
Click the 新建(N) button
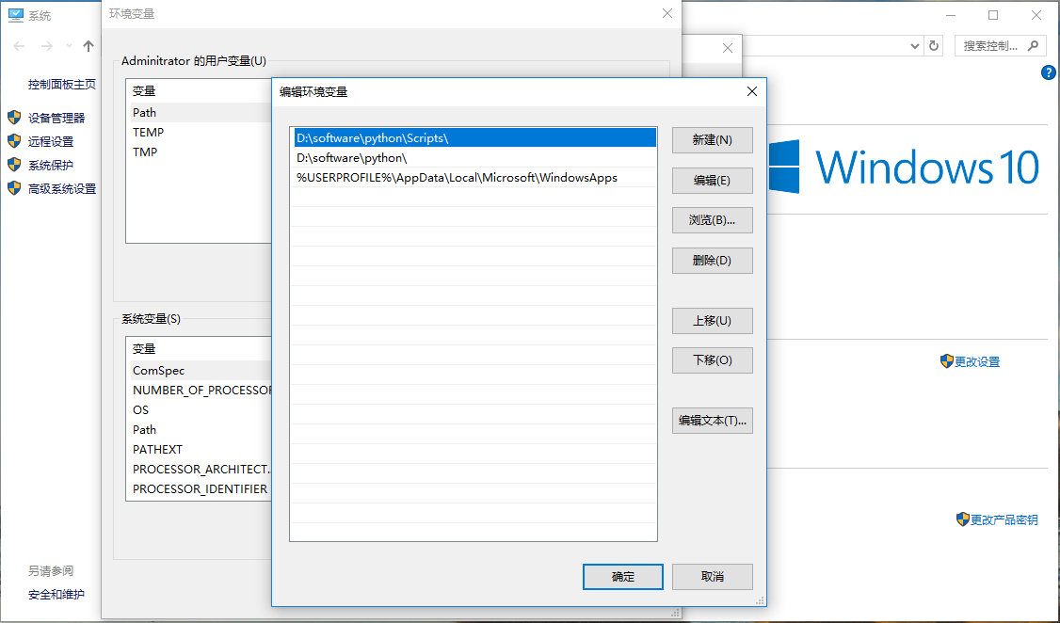click(x=712, y=140)
